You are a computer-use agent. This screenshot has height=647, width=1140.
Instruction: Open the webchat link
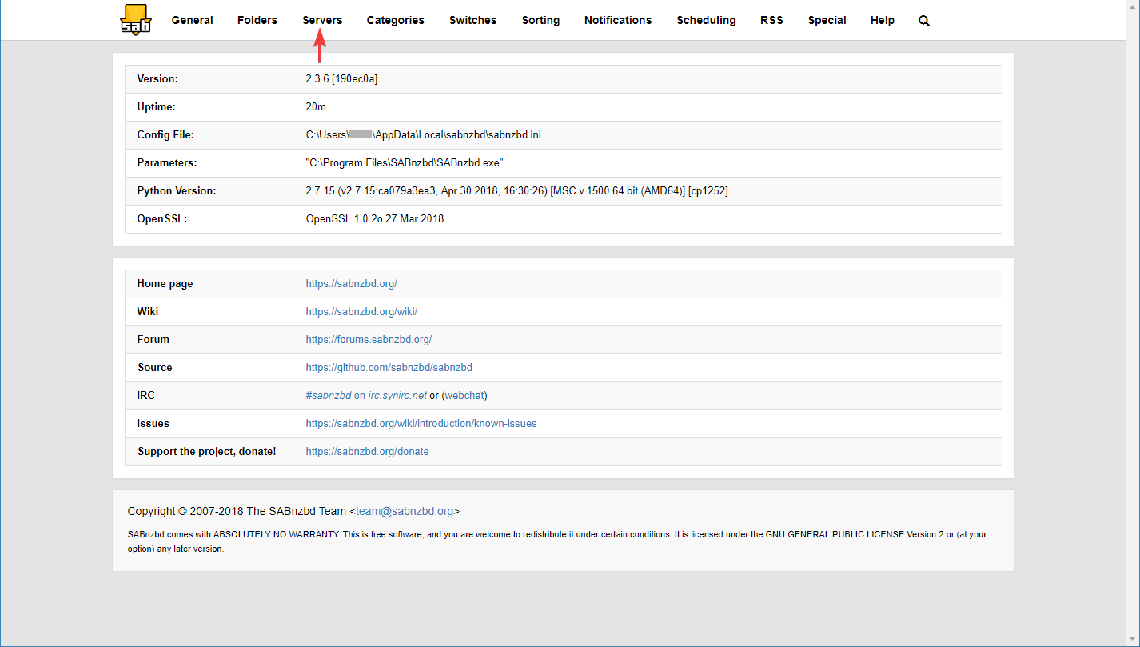pos(464,395)
